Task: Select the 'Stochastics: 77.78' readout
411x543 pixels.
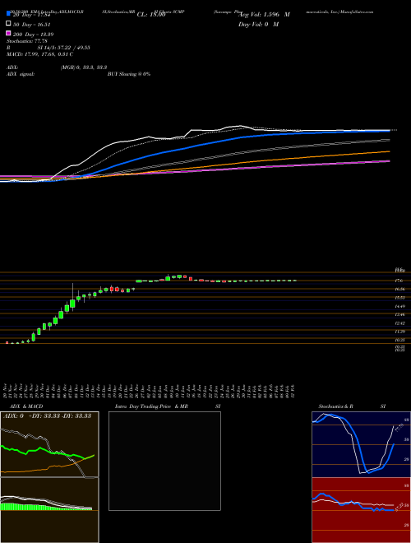Action: [26, 41]
